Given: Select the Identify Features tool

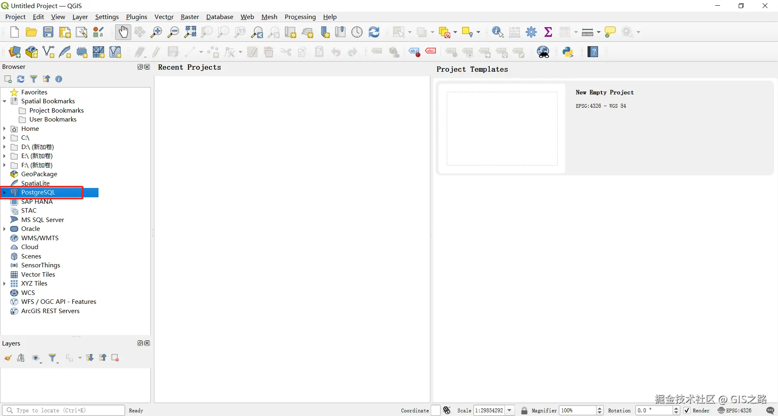Looking at the screenshot, I should pos(498,32).
